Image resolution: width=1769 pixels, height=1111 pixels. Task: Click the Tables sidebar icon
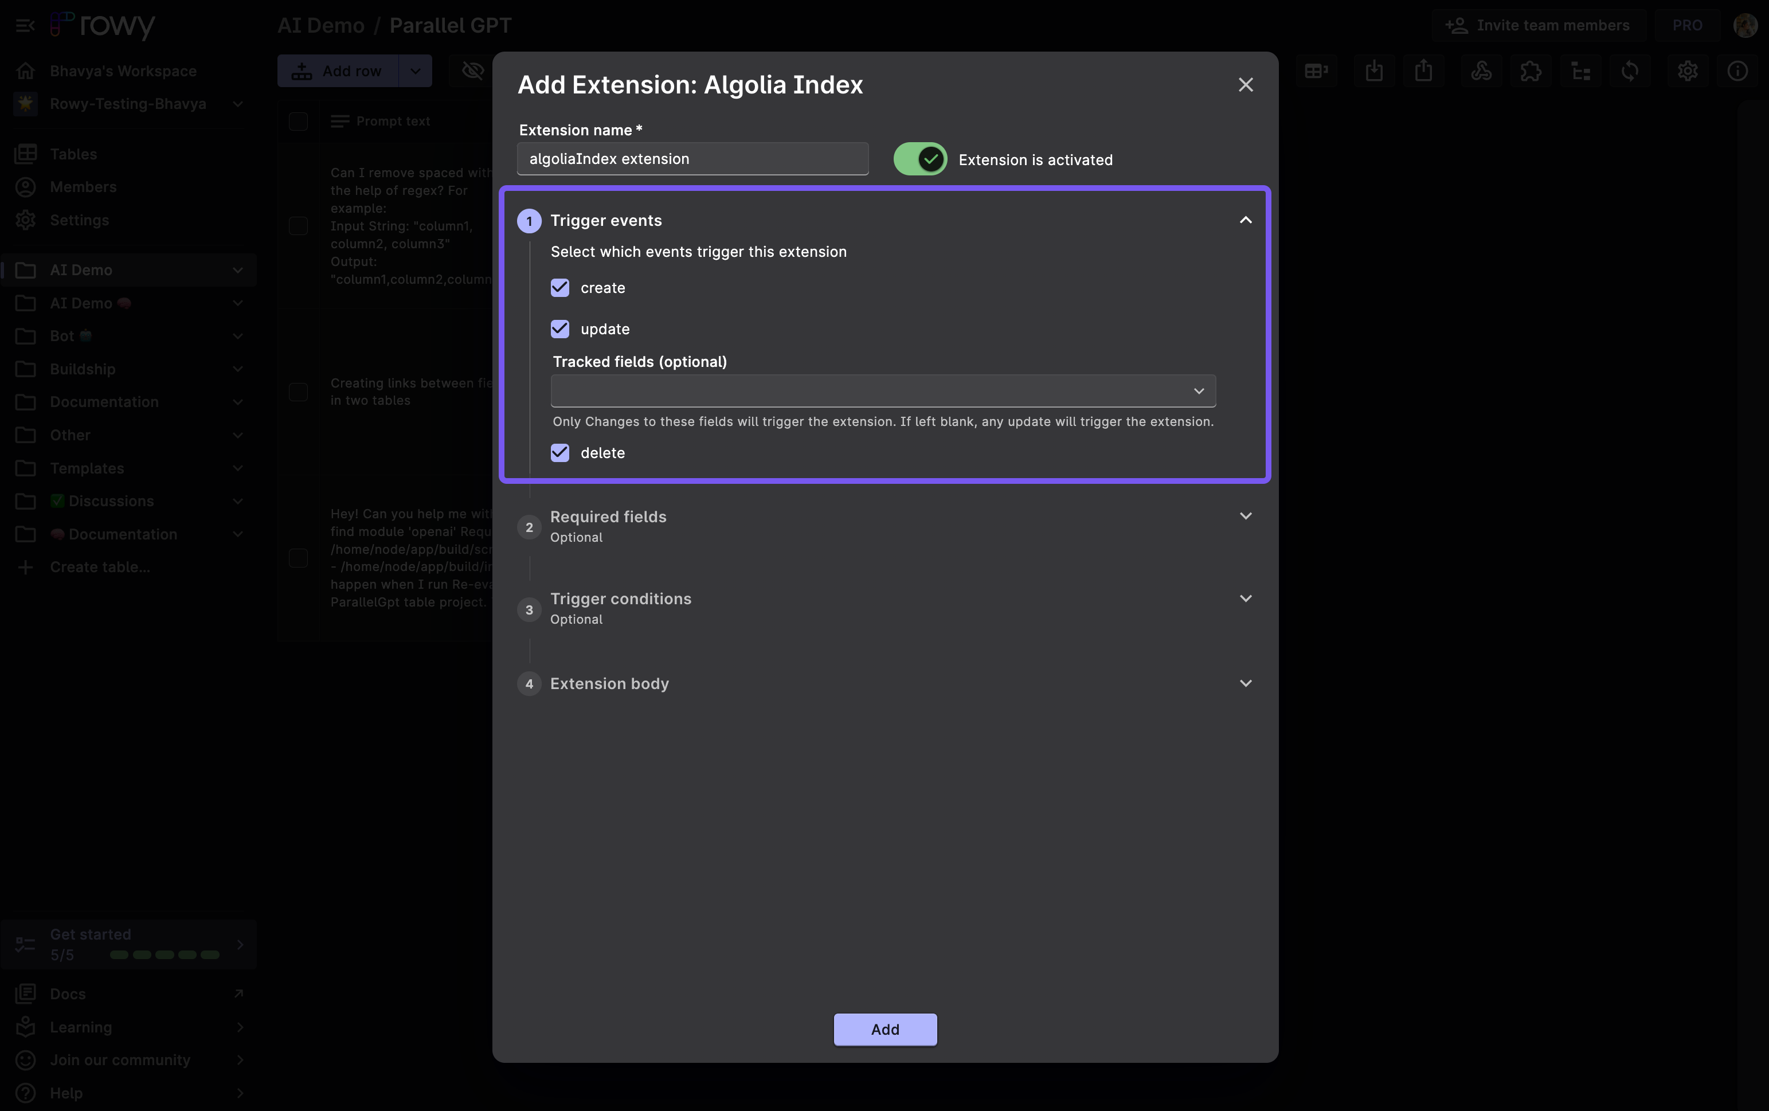[26, 154]
